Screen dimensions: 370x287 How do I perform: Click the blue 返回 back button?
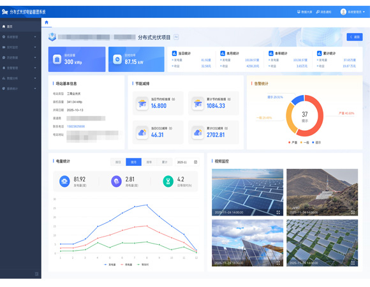pyautogui.click(x=355, y=37)
